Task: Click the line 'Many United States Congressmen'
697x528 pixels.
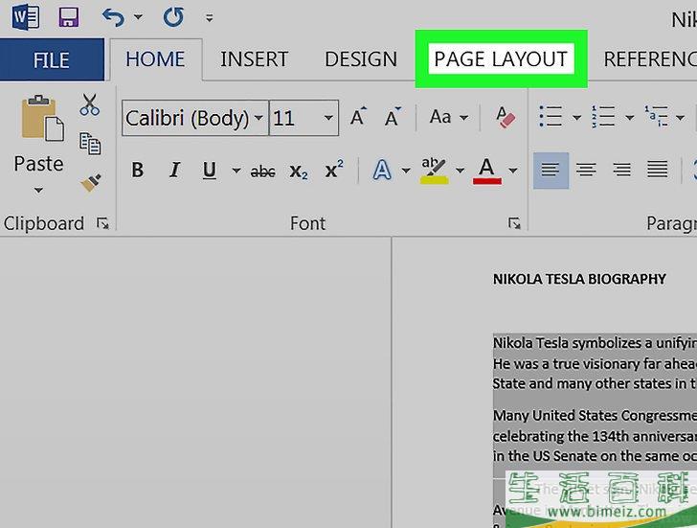Action: [x=595, y=416]
